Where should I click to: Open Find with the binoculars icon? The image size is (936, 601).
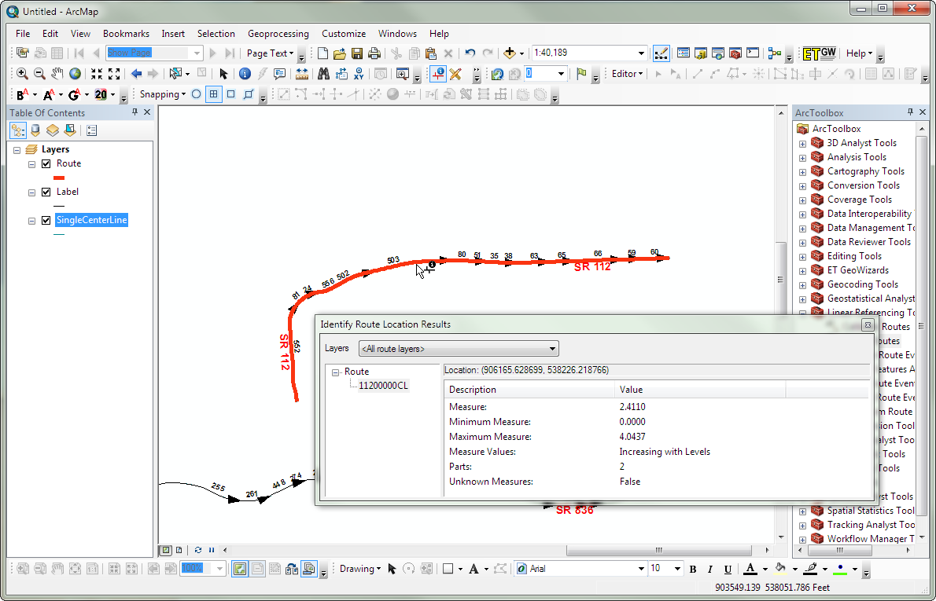pyautogui.click(x=323, y=74)
